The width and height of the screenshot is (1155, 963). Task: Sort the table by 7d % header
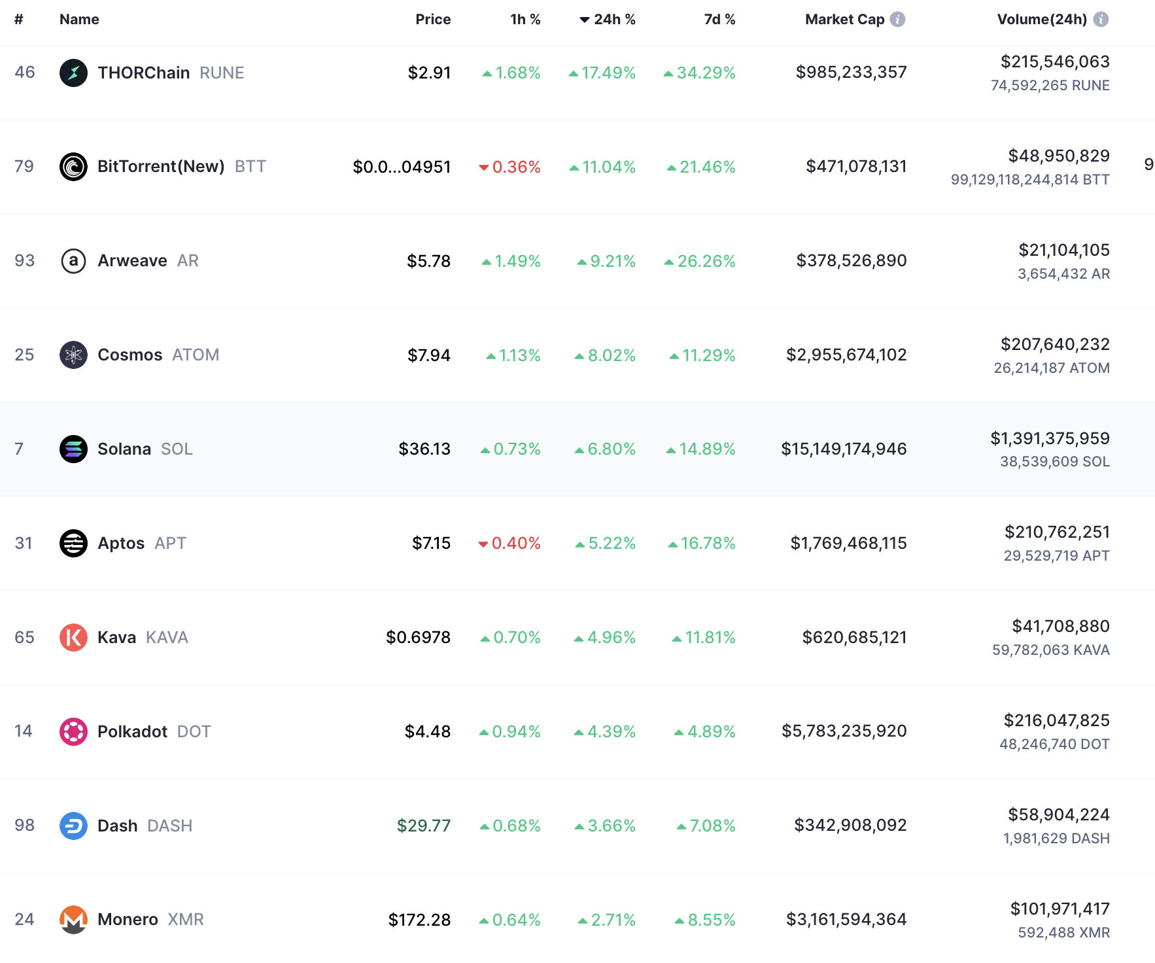point(719,20)
